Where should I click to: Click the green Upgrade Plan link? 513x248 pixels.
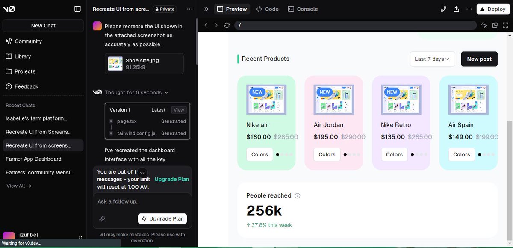click(172, 179)
